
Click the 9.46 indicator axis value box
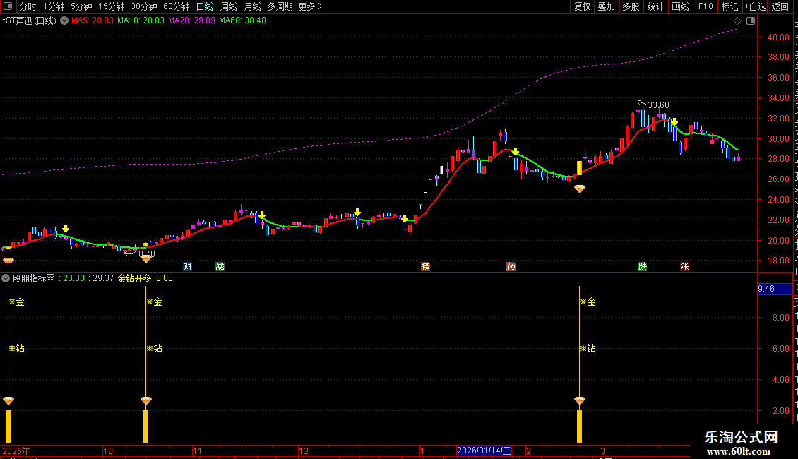(775, 289)
